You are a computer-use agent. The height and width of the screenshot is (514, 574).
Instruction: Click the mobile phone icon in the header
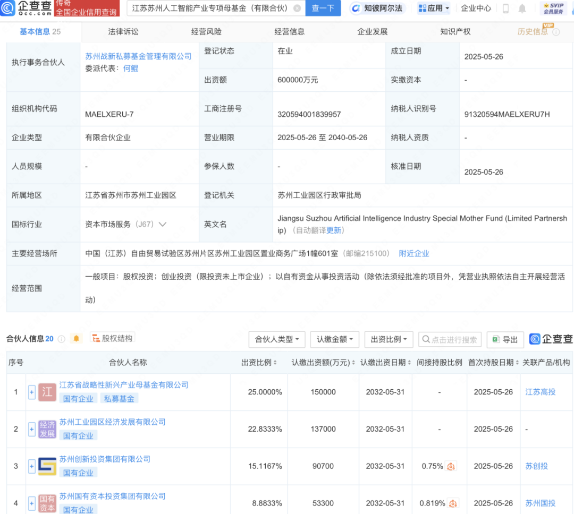click(x=505, y=8)
